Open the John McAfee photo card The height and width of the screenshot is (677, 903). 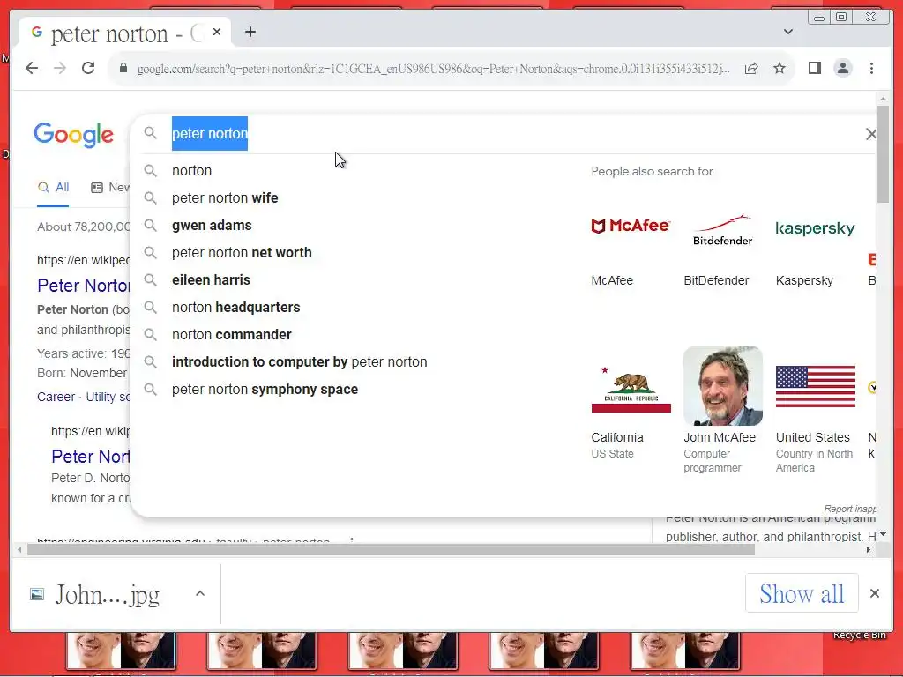723,386
